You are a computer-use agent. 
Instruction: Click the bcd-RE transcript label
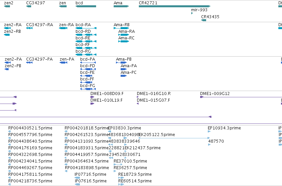[x=83, y=38]
